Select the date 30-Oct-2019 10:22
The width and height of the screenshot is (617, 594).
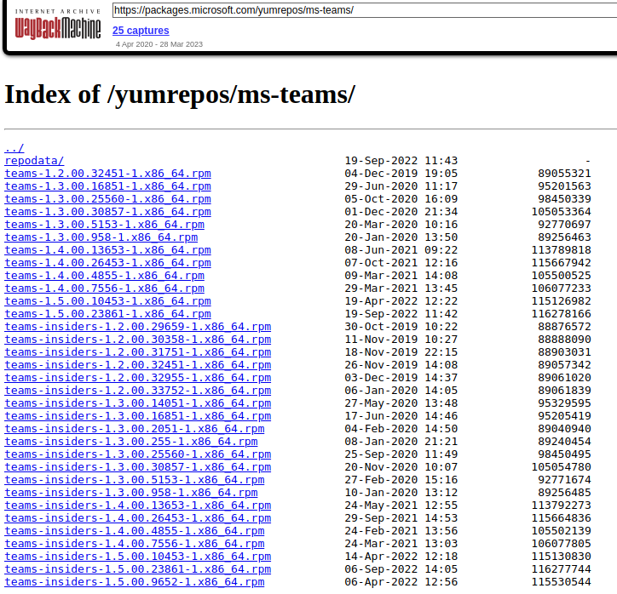[x=401, y=327]
